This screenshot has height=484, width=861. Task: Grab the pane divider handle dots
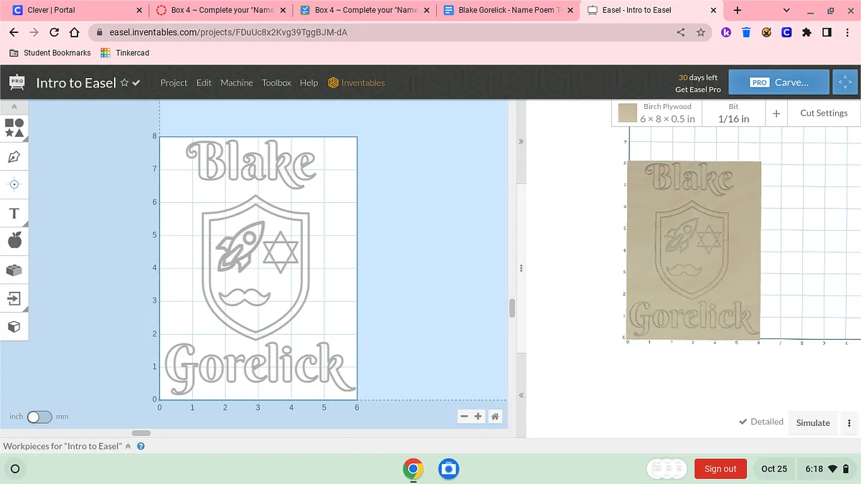pos(521,268)
